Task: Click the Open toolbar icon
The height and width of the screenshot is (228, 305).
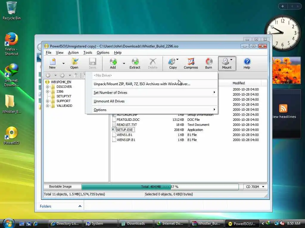Action: coord(74,64)
